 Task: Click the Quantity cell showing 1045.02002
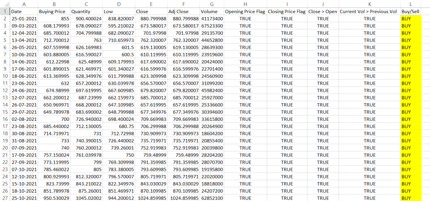[86, 198]
